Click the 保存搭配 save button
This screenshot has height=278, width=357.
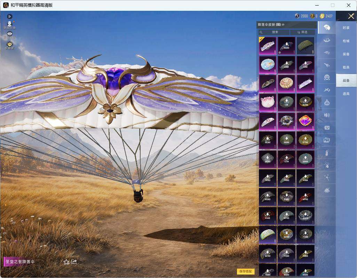point(246,271)
